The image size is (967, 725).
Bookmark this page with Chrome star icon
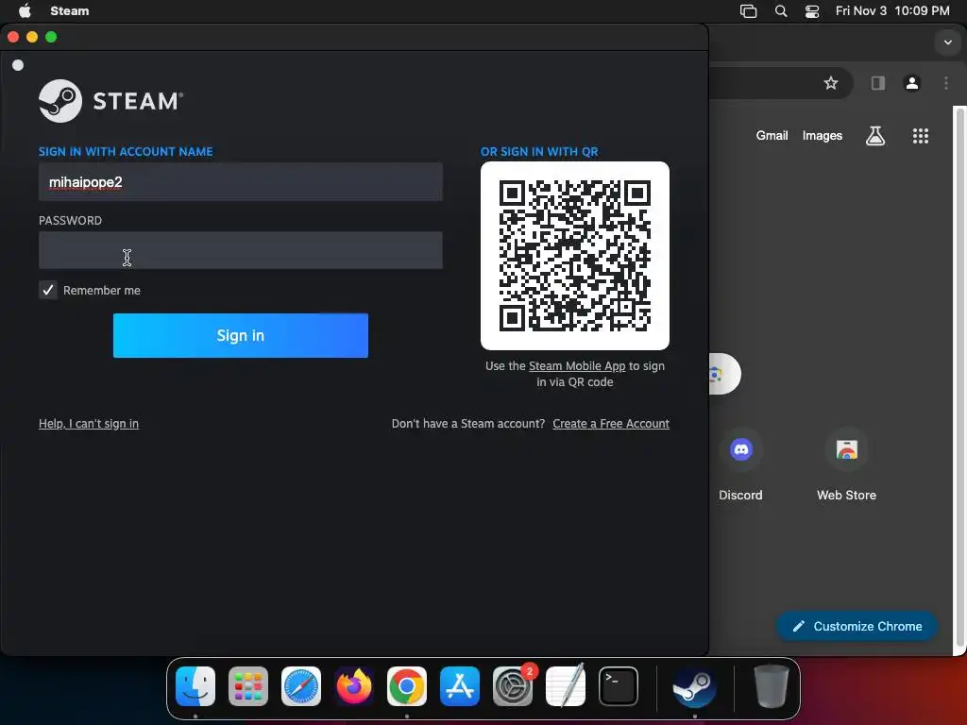(x=831, y=83)
